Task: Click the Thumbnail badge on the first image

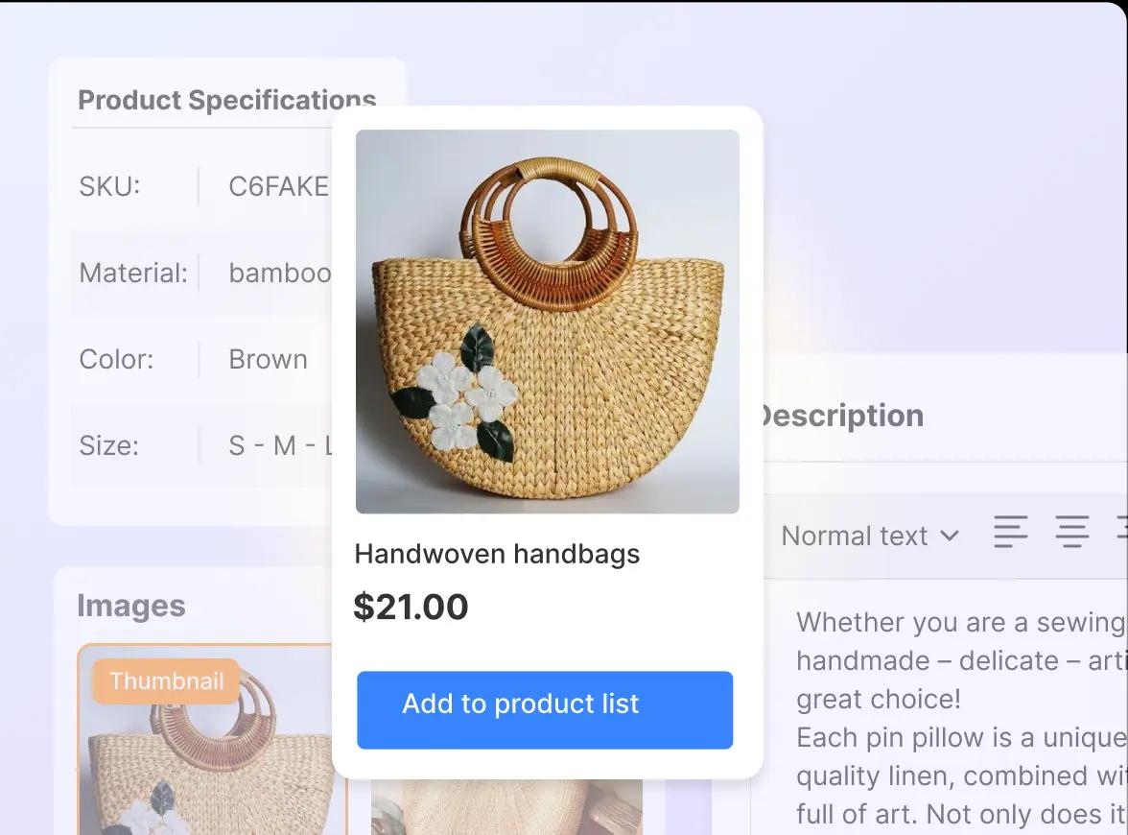Action: (165, 681)
